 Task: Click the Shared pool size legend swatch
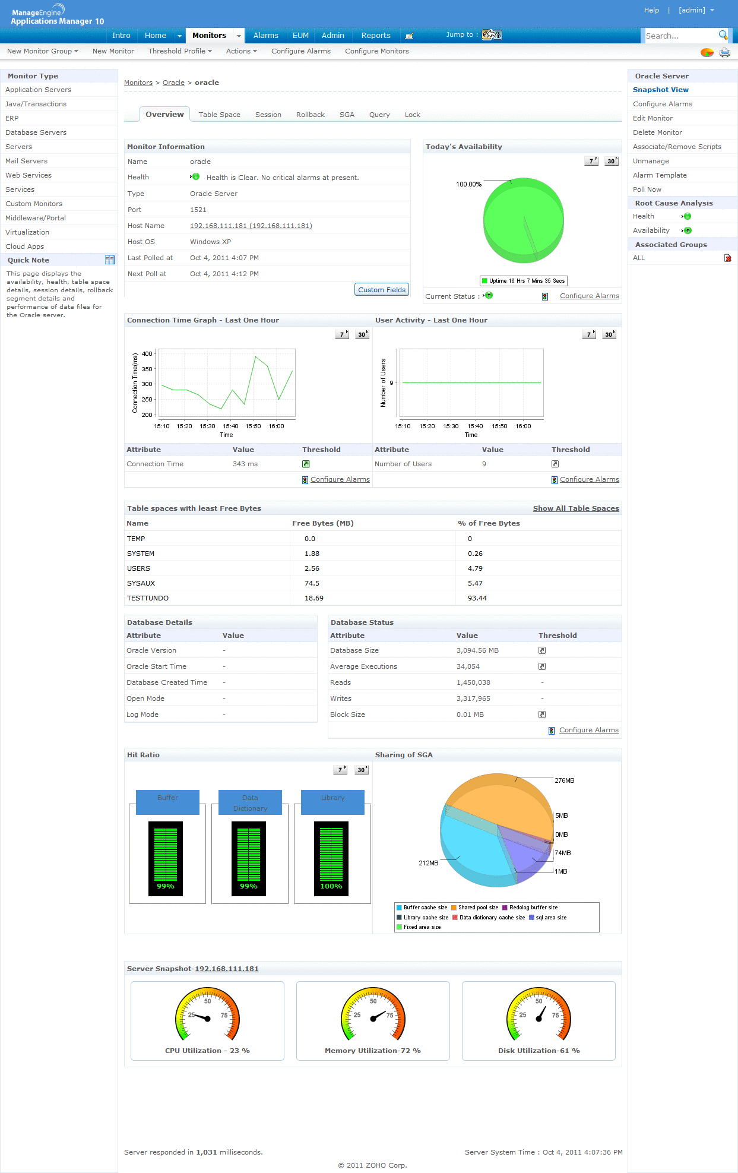[x=454, y=908]
